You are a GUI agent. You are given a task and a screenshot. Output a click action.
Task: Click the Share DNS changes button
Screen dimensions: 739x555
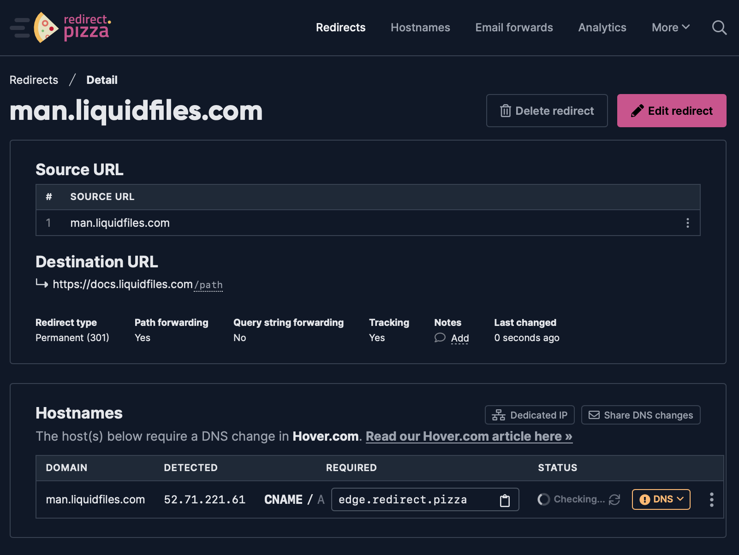click(641, 415)
